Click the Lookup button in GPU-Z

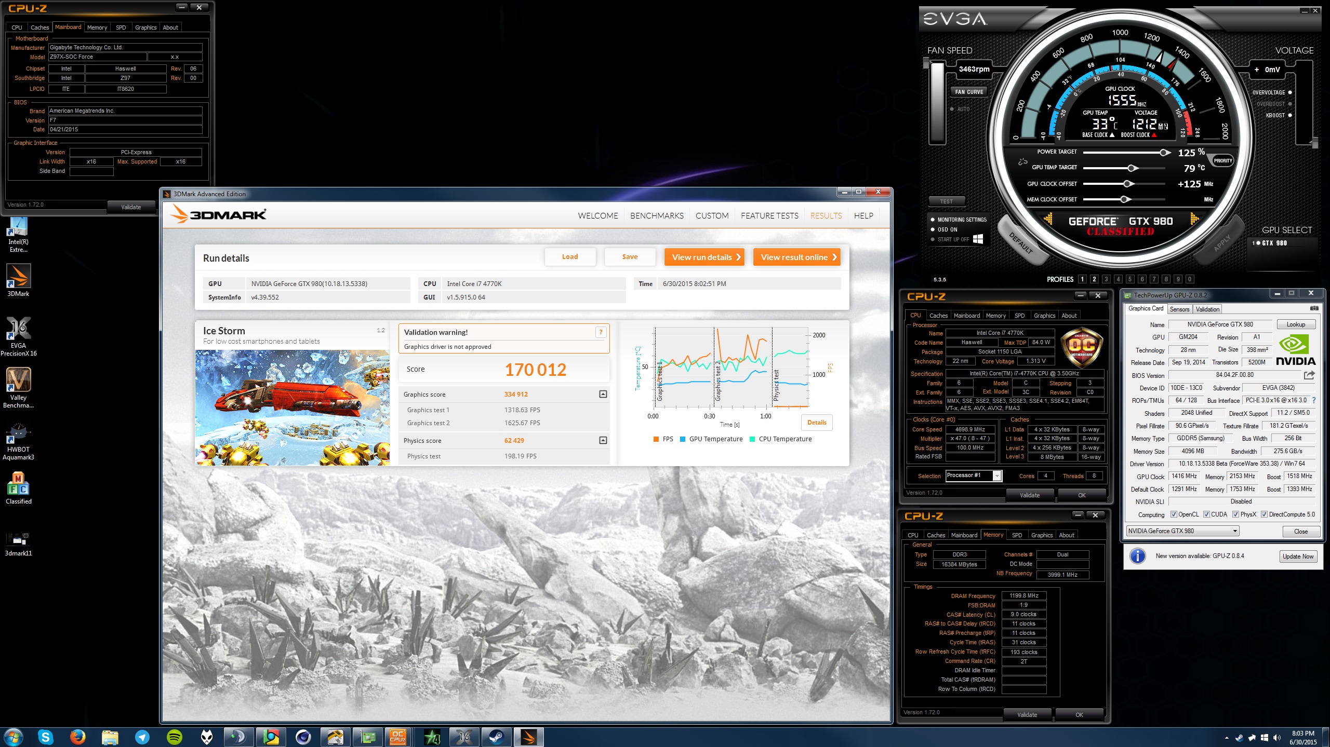tap(1296, 324)
